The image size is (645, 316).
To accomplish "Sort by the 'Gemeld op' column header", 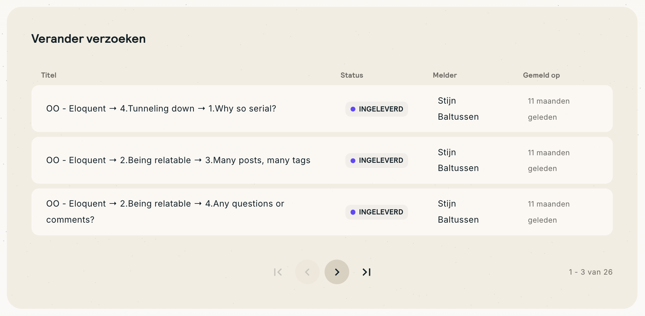I will click(x=541, y=75).
